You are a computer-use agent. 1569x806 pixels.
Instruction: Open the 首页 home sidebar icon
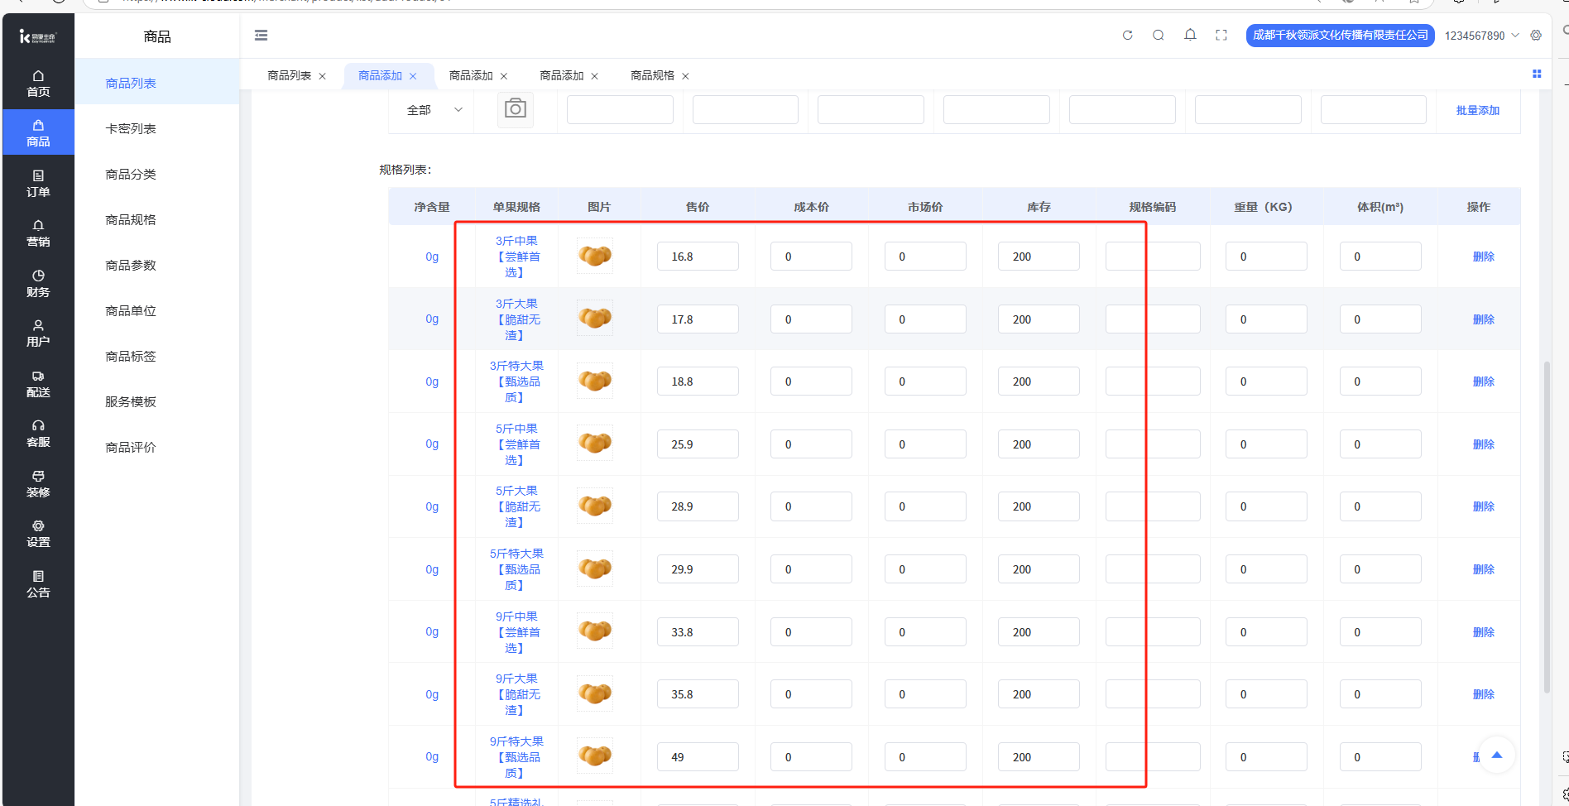(38, 84)
